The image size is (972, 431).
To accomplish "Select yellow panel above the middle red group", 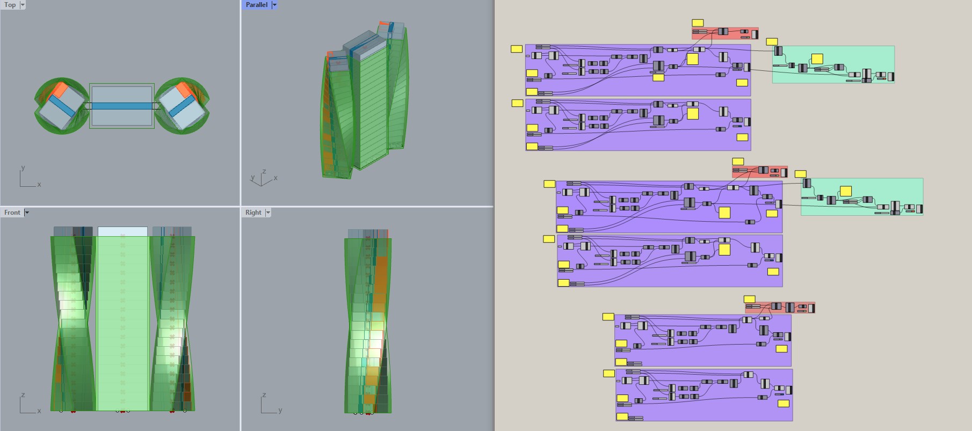I will [738, 162].
